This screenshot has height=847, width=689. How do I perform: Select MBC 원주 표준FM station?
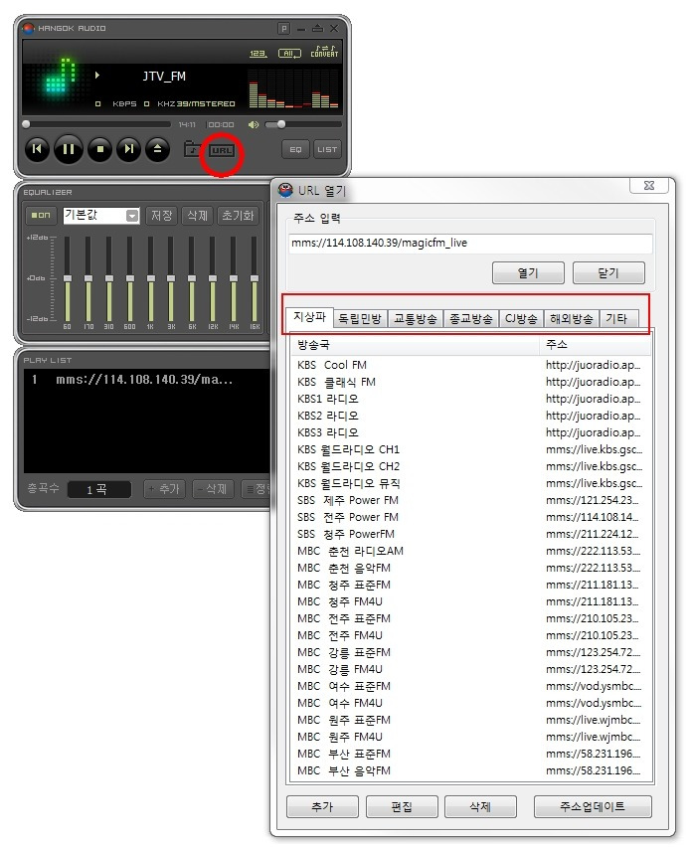click(470, 720)
